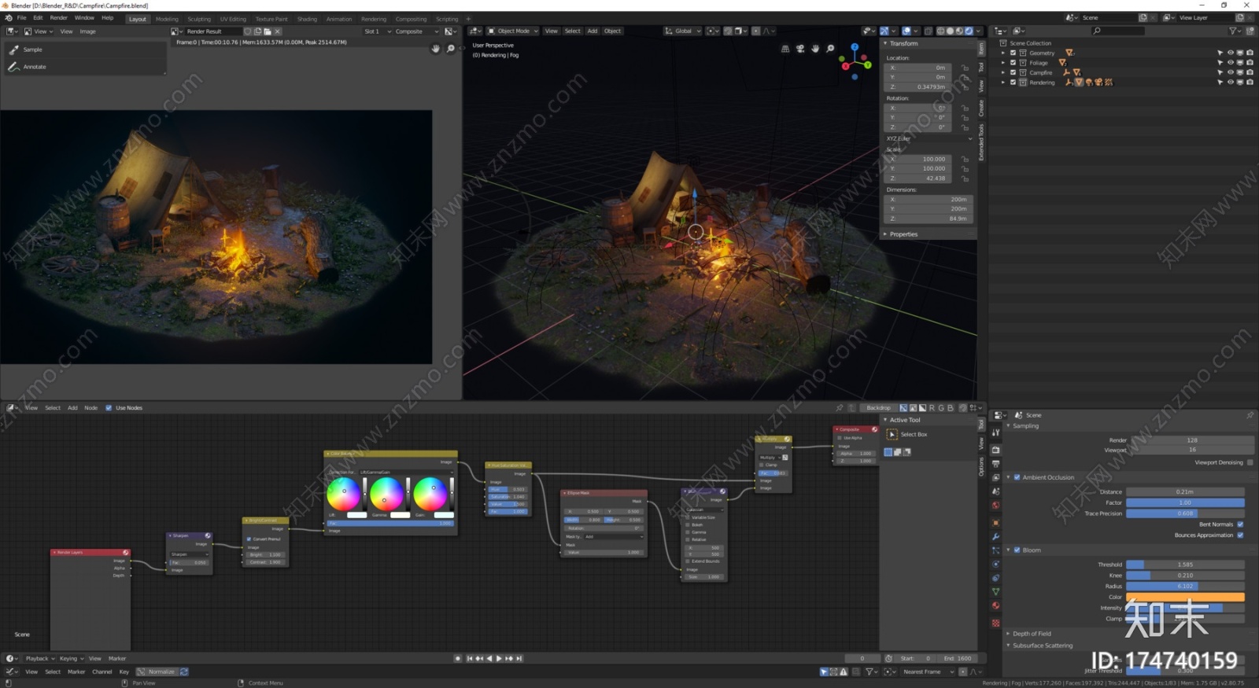Toggle Bent Normals checkbox
The image size is (1259, 688).
1240,524
